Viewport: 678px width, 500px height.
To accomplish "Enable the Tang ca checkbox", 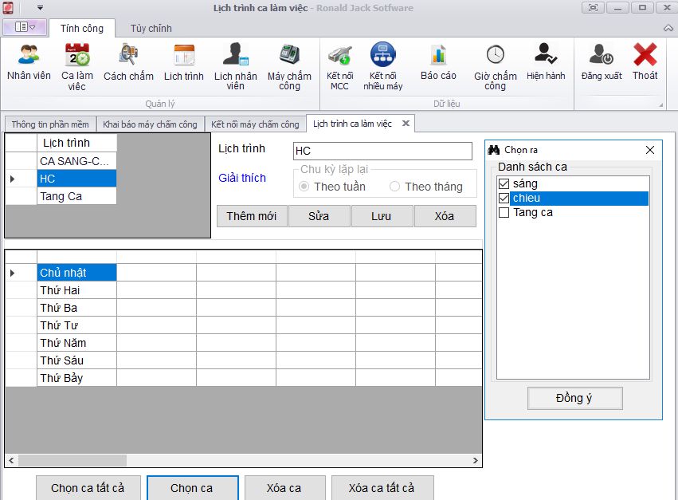I will (504, 213).
